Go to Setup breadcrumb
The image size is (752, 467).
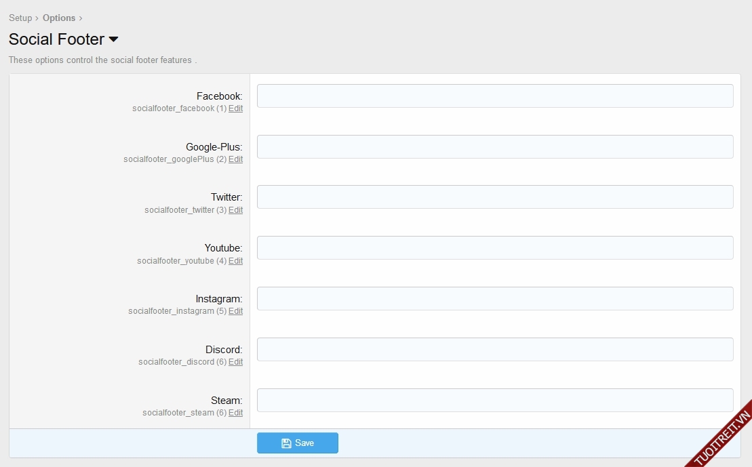pos(20,18)
